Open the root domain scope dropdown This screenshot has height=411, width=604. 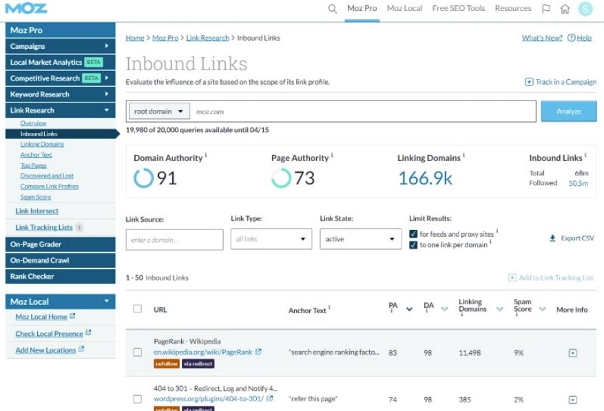click(159, 112)
